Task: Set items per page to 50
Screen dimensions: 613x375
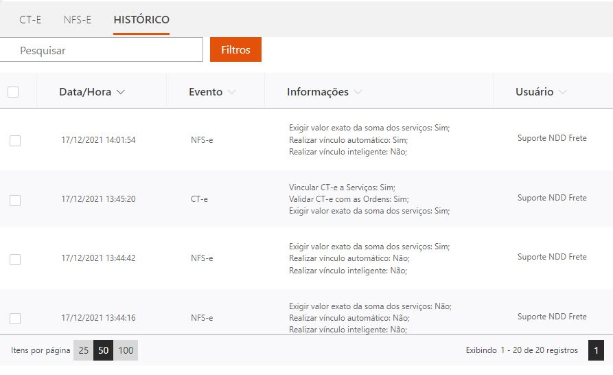Action: [x=103, y=350]
